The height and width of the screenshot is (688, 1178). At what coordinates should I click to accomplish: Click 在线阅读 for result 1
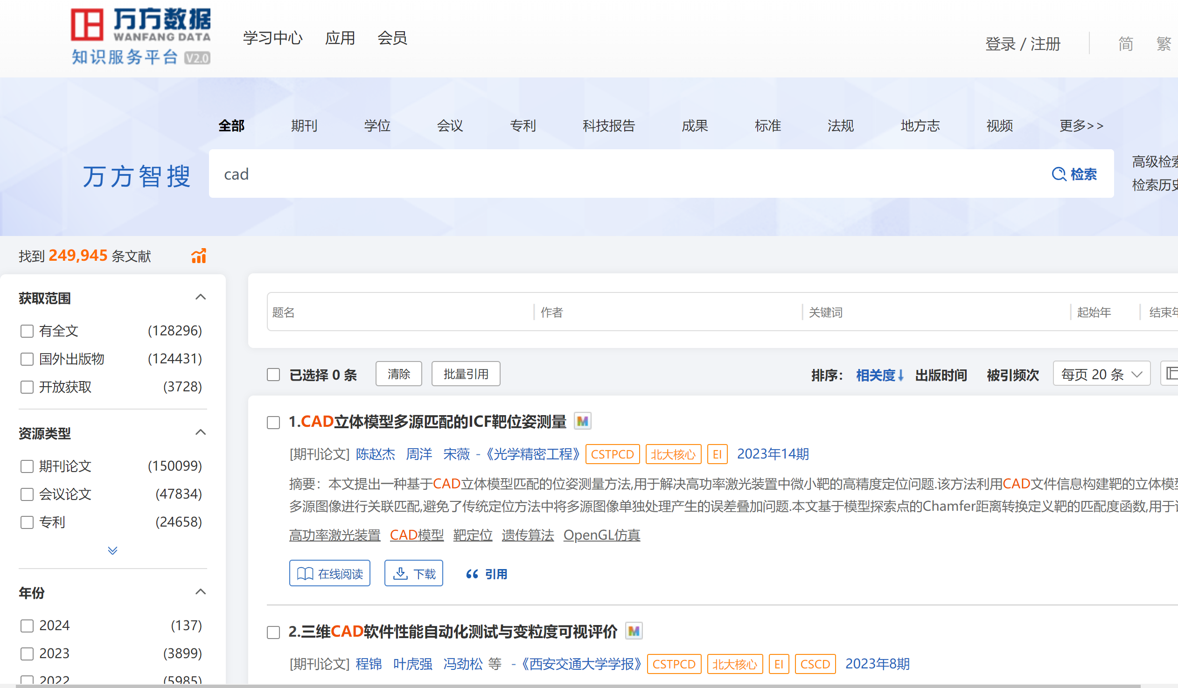(x=329, y=573)
